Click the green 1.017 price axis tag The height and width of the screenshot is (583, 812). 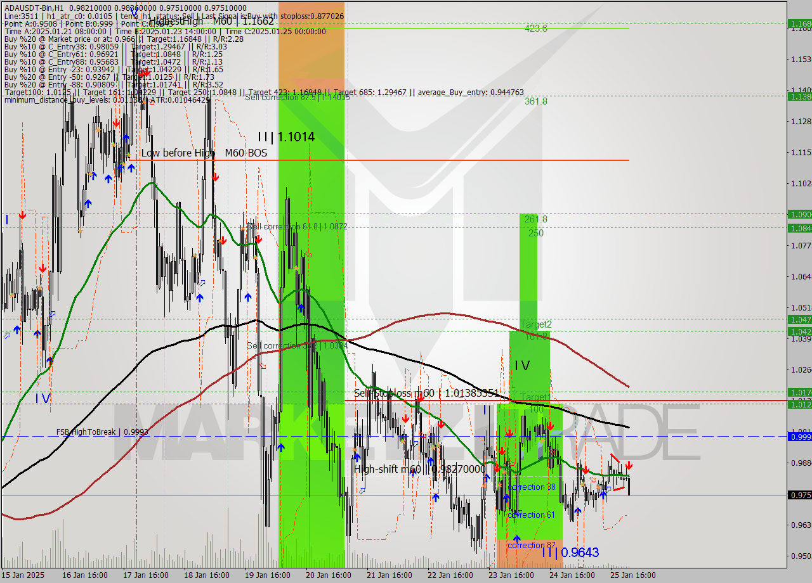pos(799,392)
